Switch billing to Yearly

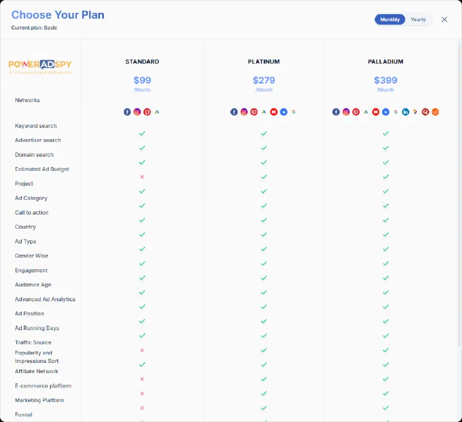(x=418, y=19)
